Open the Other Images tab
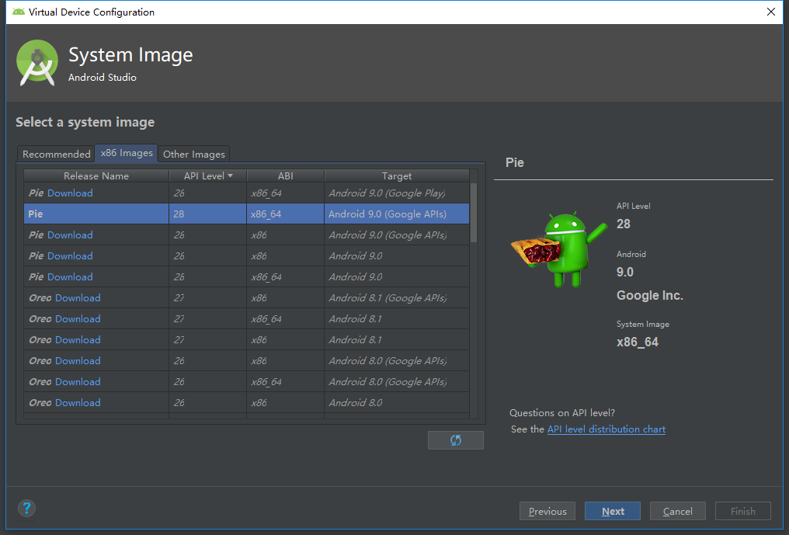Screen dimensions: 789x535 tap(194, 154)
